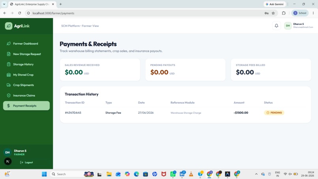Reload the page with refresh icon

tap(19, 13)
